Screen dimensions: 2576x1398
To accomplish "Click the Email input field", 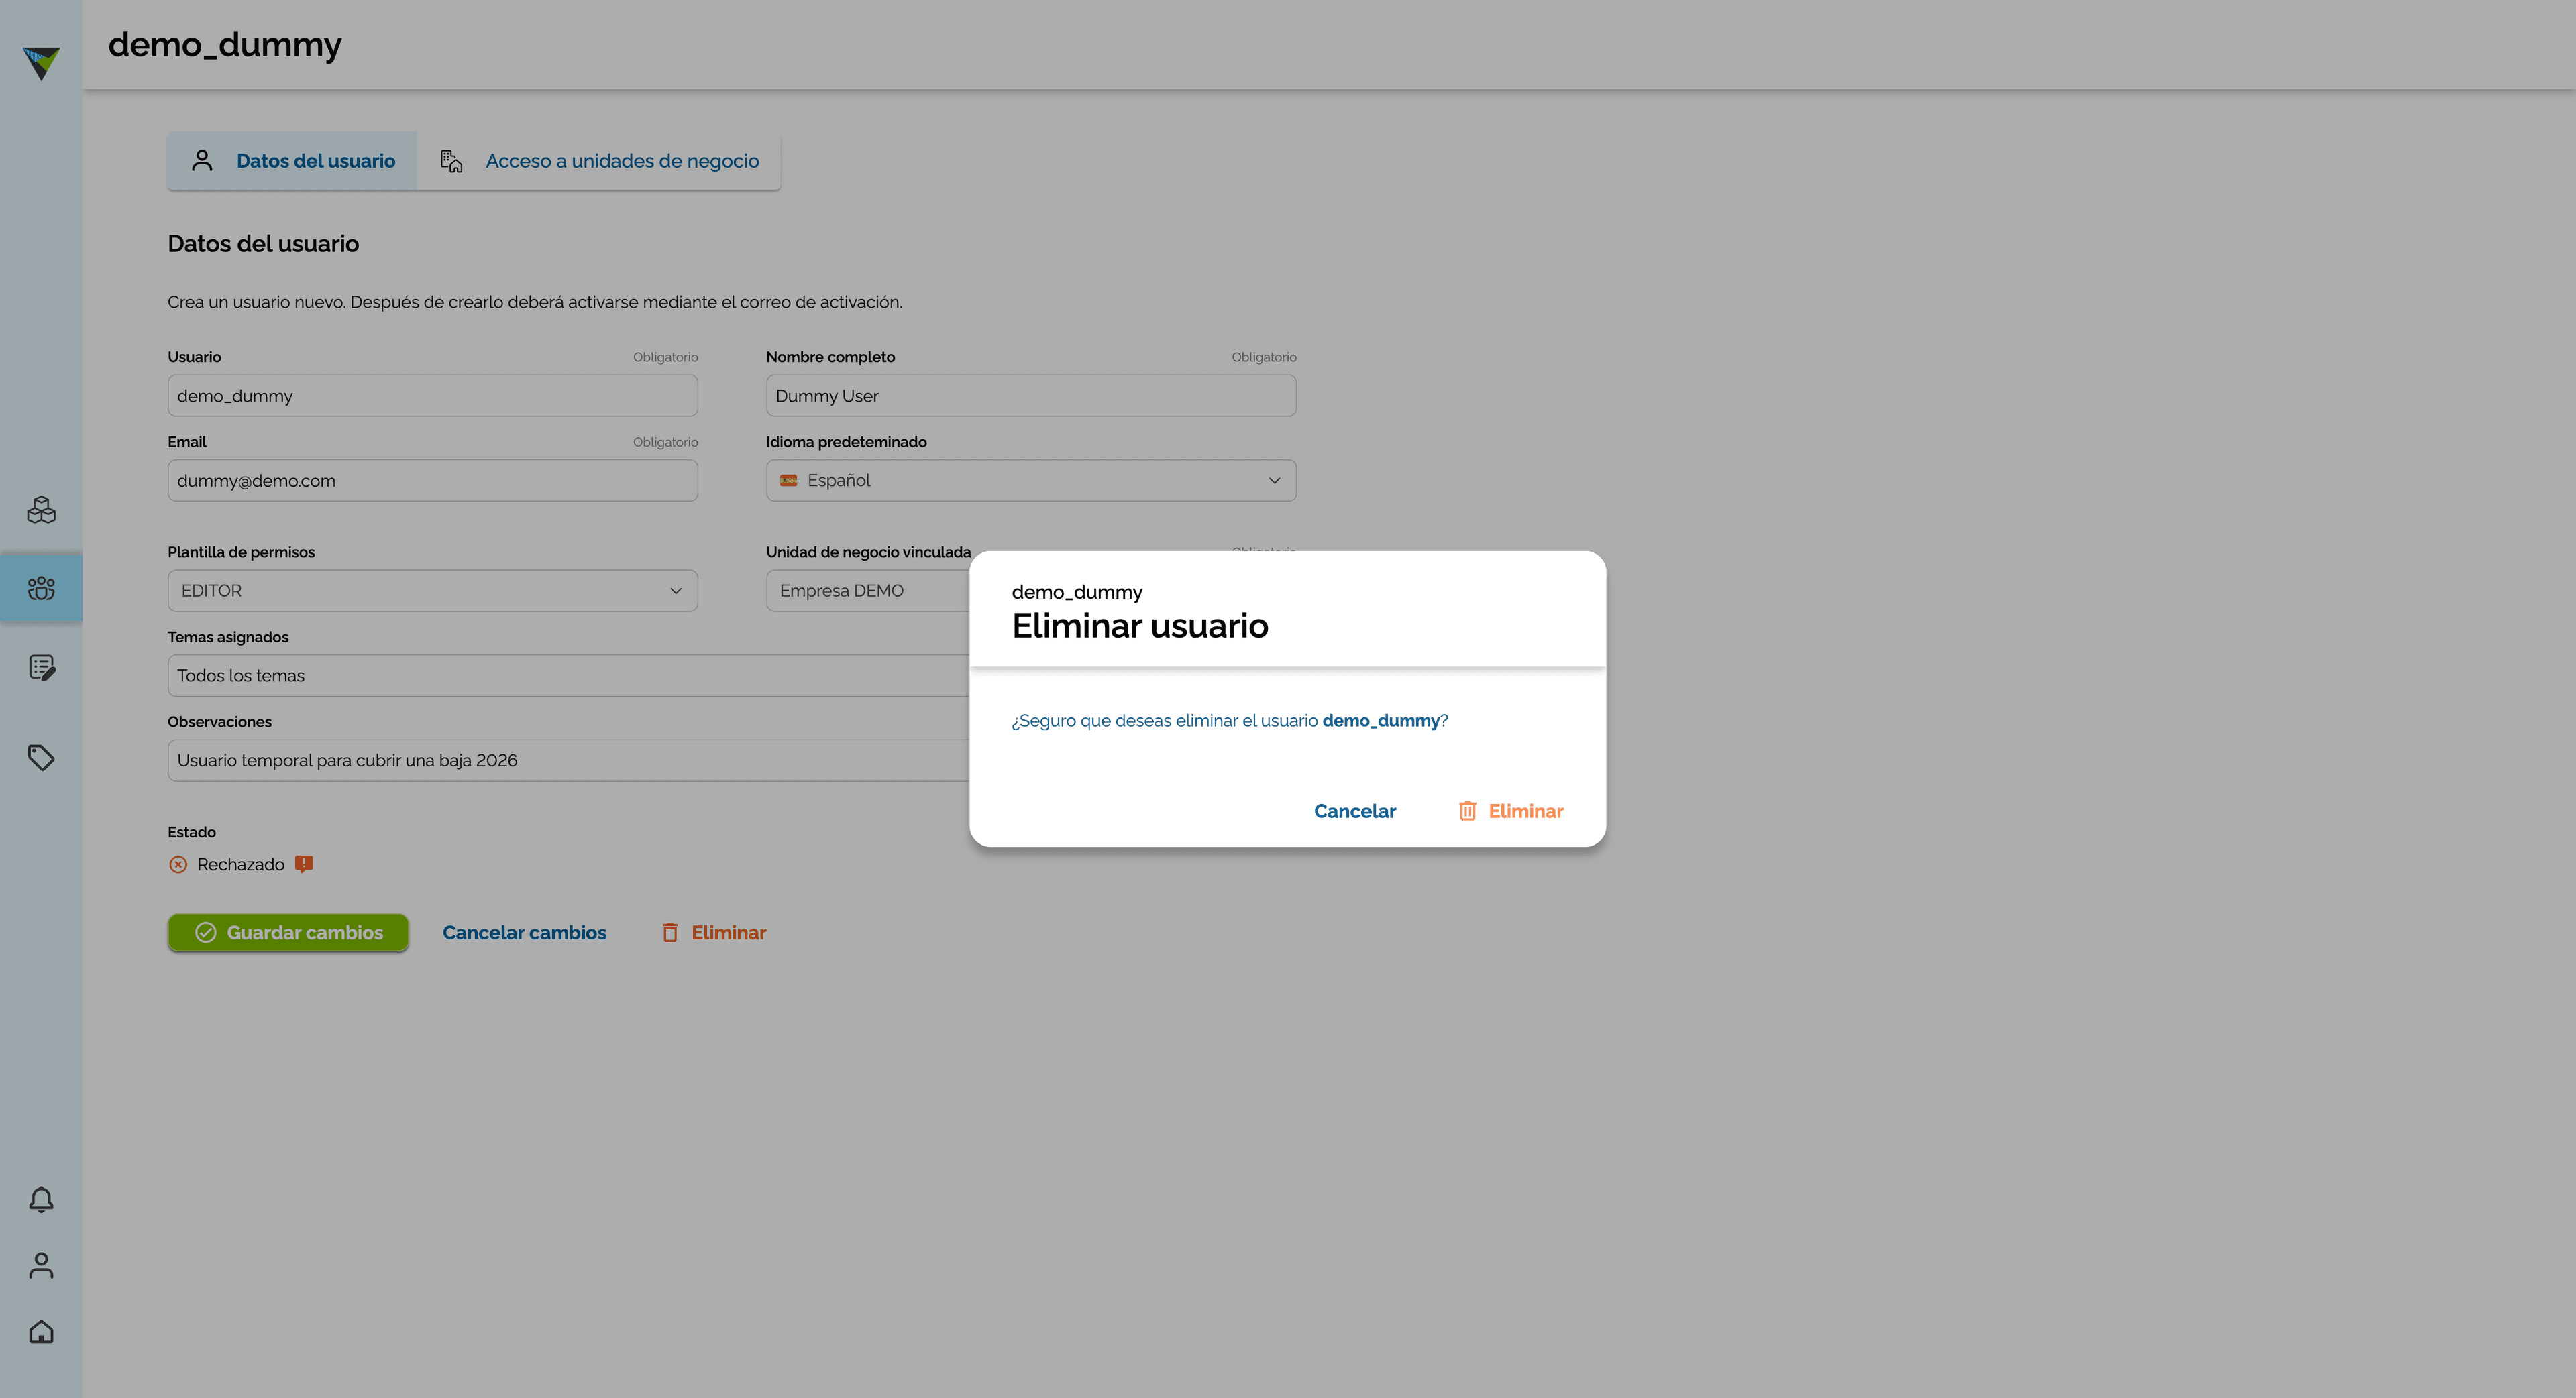I will pyautogui.click(x=432, y=481).
